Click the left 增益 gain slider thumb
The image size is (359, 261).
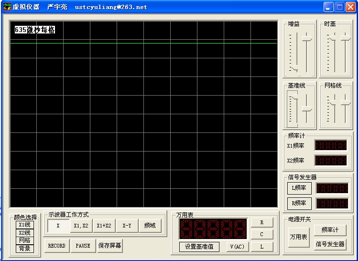pyautogui.click(x=294, y=69)
